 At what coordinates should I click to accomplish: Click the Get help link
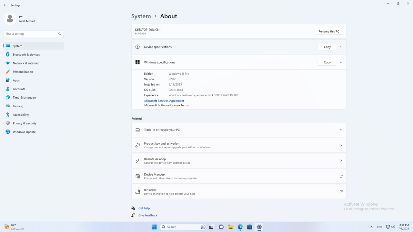click(x=144, y=208)
